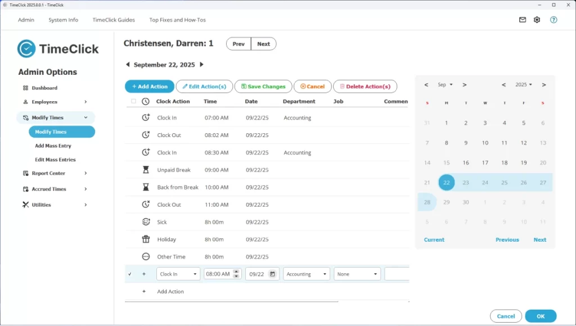Image resolution: width=576 pixels, height=326 pixels.
Task: Click the Save Changes button
Action: coord(263,86)
